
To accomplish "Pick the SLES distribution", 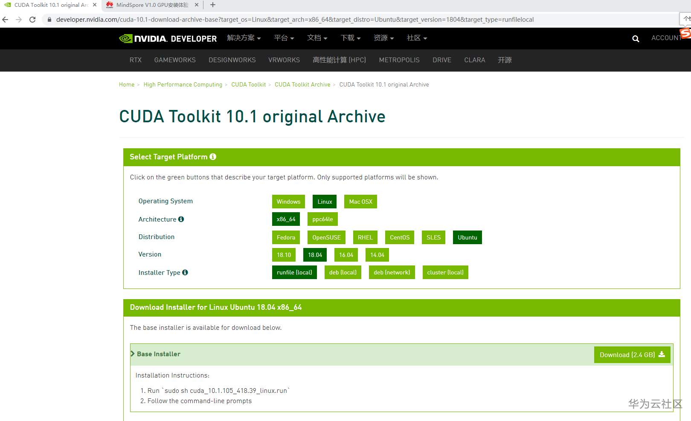I will point(433,237).
